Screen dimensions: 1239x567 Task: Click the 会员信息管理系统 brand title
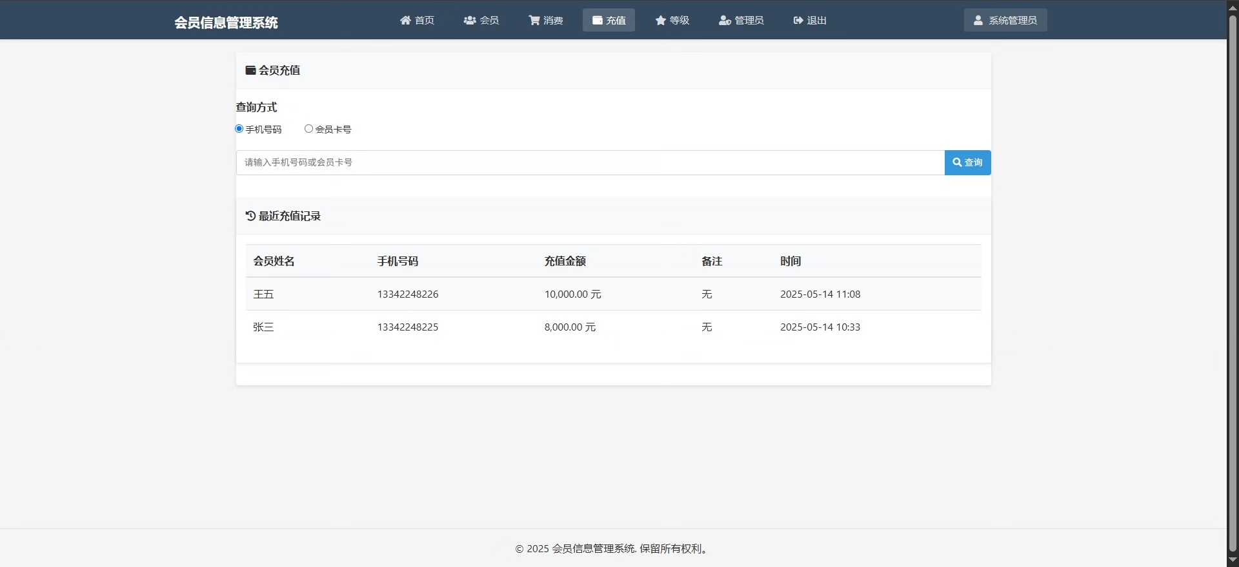pos(226,23)
